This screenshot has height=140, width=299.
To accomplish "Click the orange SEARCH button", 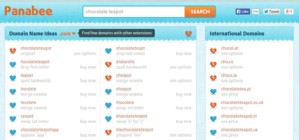I will coord(200,12).
